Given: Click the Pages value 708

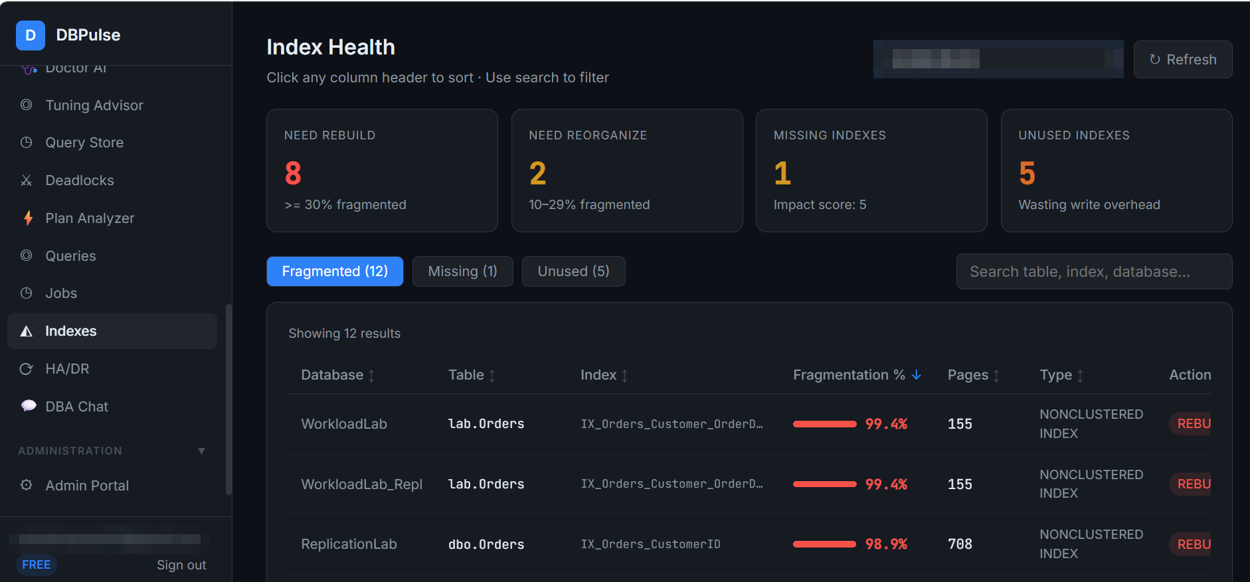Looking at the screenshot, I should pos(960,544).
